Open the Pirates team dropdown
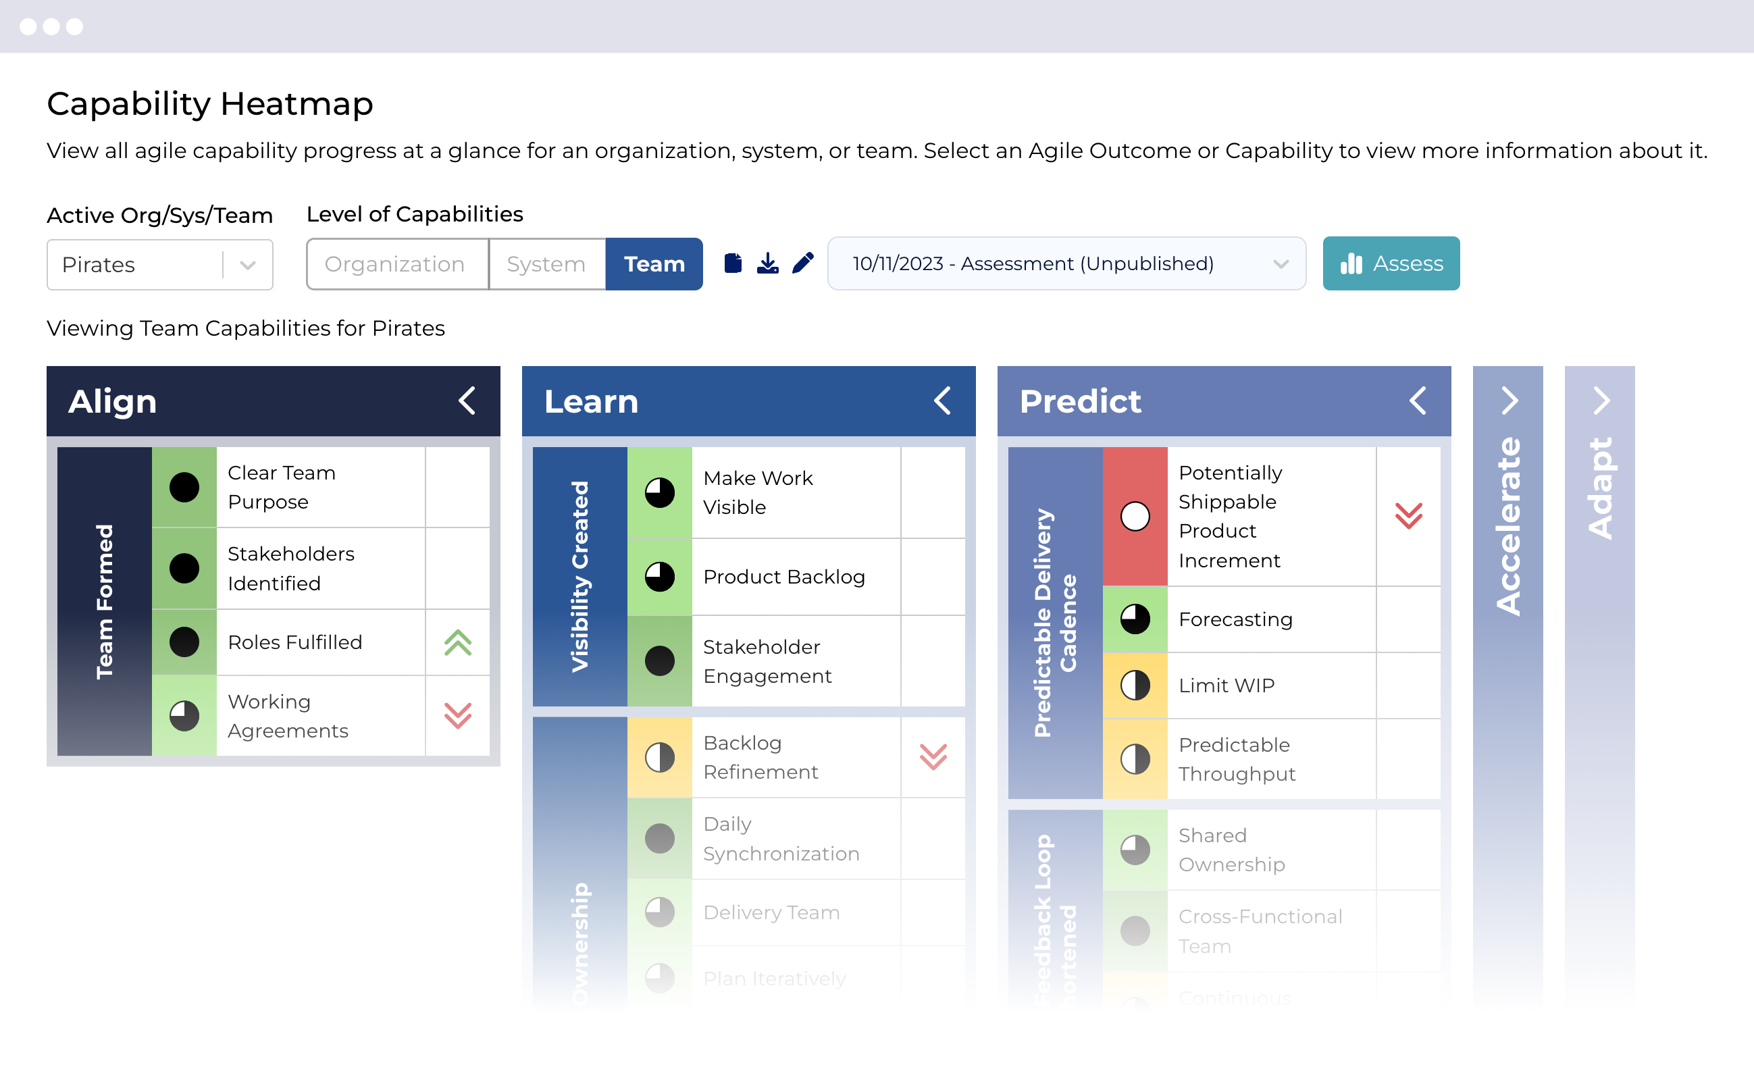Screen dimensions: 1754x1084 [160, 265]
